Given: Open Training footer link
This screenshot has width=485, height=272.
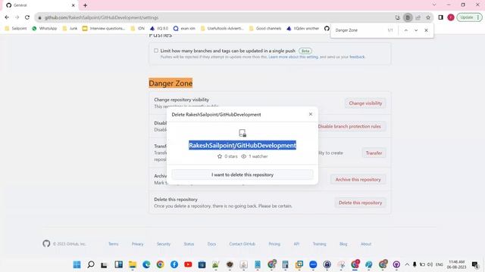Looking at the screenshot, I should tap(319, 244).
